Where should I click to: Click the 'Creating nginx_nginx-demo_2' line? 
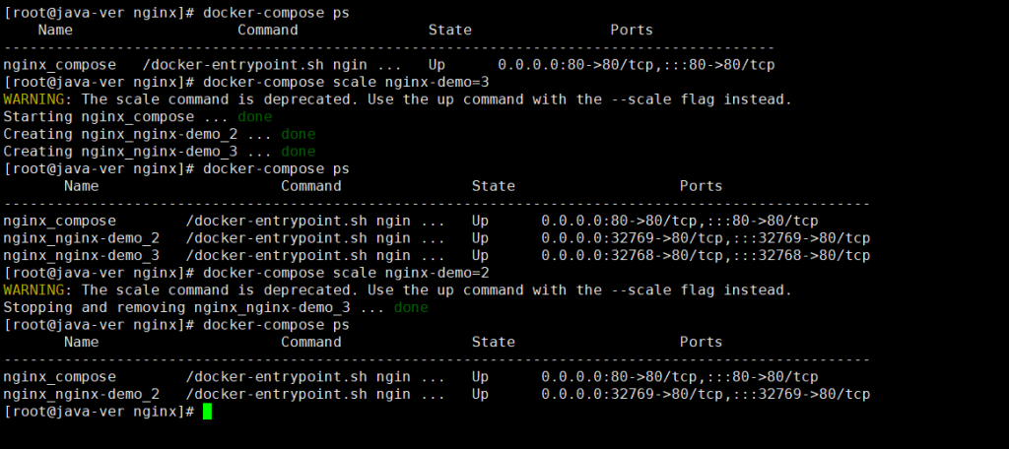(138, 134)
